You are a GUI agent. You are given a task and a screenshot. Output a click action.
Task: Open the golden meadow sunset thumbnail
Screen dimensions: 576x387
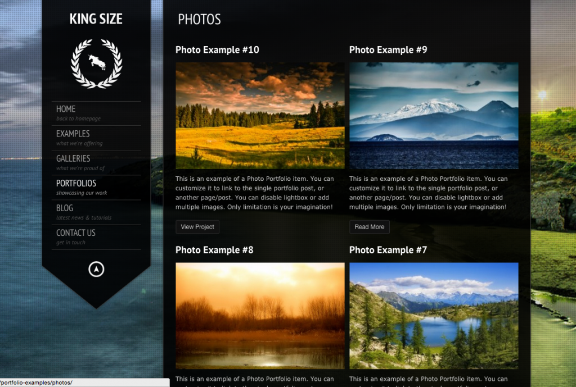pos(260,115)
